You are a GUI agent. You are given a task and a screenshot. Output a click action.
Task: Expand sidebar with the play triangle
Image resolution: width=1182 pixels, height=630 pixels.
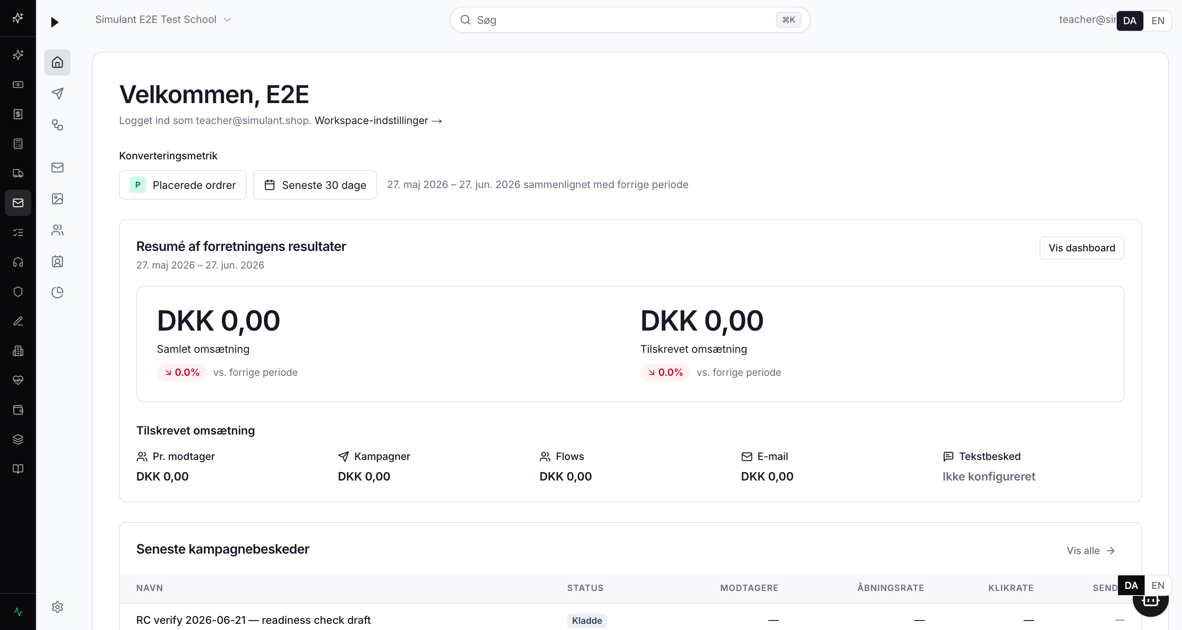click(x=55, y=22)
